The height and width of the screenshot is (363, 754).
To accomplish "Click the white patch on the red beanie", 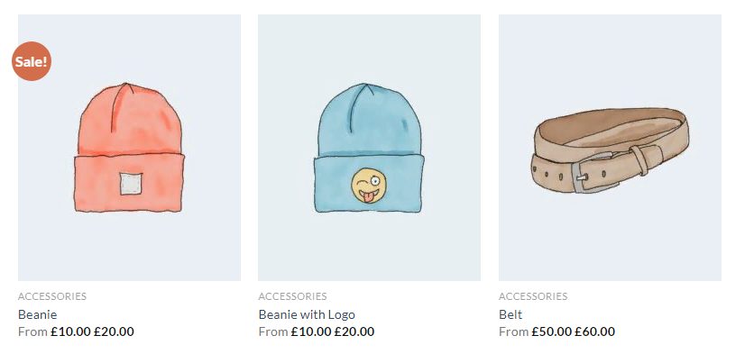I will coord(131,184).
